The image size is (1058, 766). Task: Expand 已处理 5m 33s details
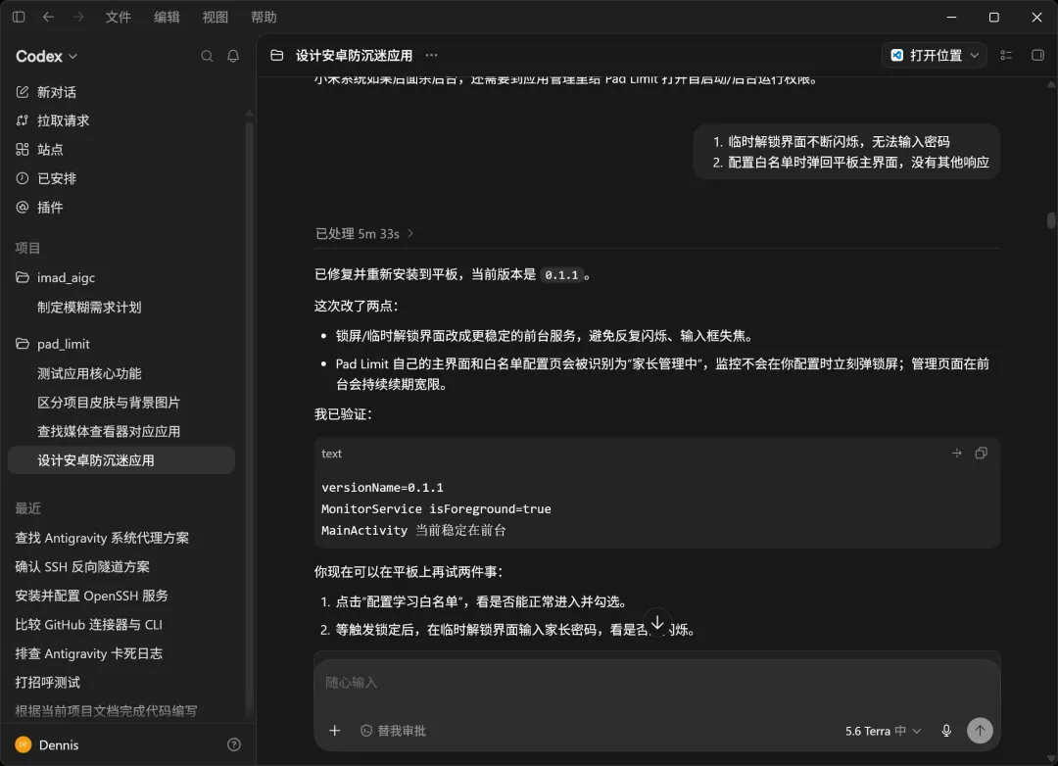coord(364,233)
